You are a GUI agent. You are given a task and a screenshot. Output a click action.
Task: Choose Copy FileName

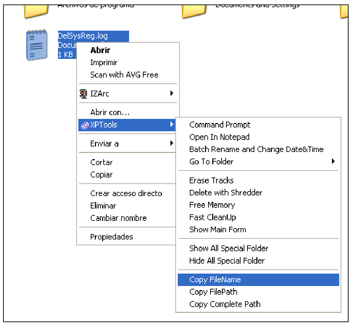coord(215,279)
